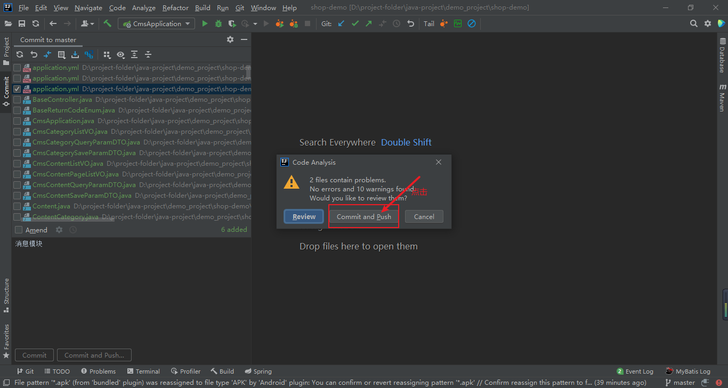The width and height of the screenshot is (728, 388).
Task: Open the Navigate menu
Action: click(88, 8)
